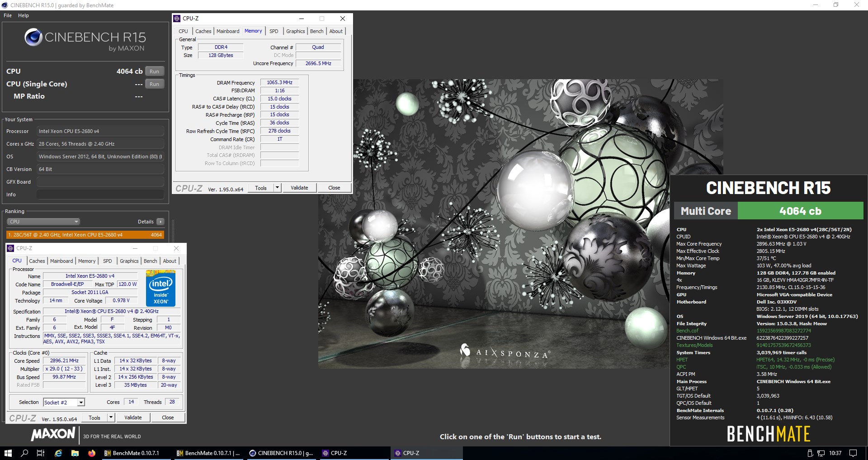Click USB device tray icon
Screen dimensions: 868x460
click(x=810, y=453)
